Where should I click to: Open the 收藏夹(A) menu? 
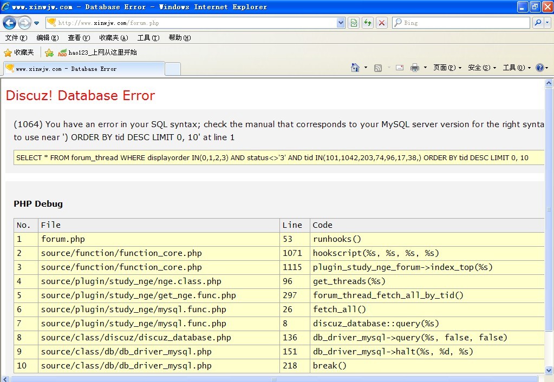114,38
